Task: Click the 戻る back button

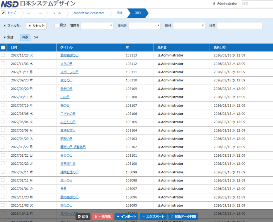Action: pyautogui.click(x=83, y=217)
